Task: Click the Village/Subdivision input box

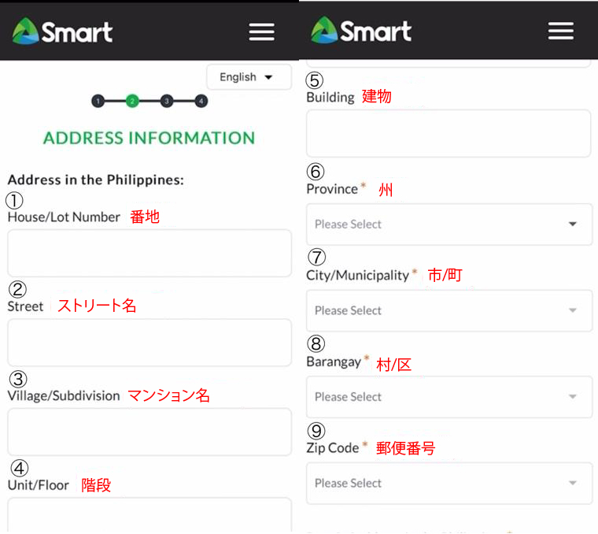Action: (149, 432)
